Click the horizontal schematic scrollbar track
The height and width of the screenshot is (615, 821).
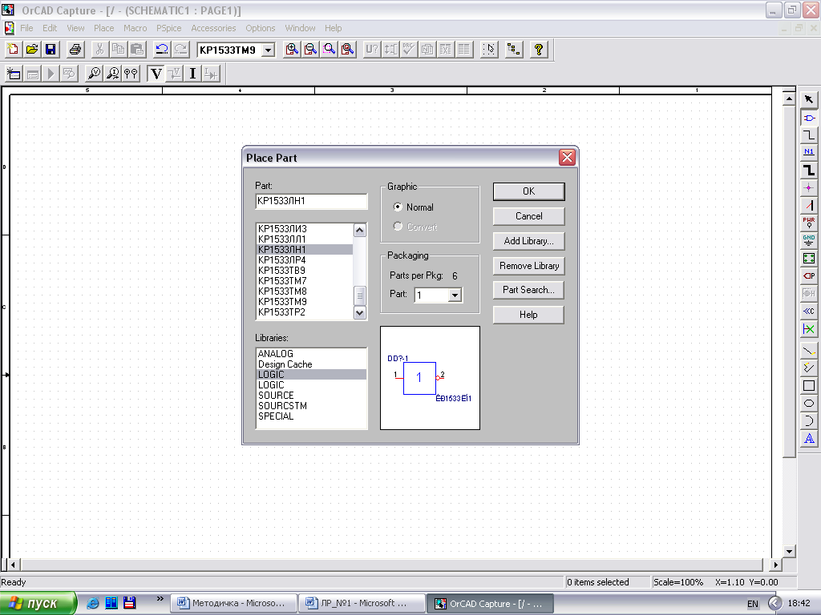coord(391,565)
